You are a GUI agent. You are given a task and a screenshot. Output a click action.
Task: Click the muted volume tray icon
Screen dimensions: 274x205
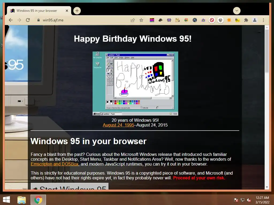[249, 200]
